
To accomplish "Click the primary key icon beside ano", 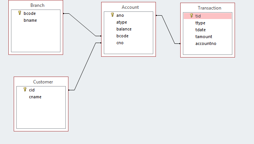I will [x=113, y=15].
